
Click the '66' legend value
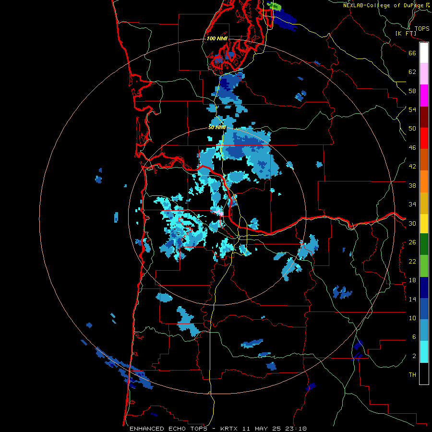(x=412, y=53)
